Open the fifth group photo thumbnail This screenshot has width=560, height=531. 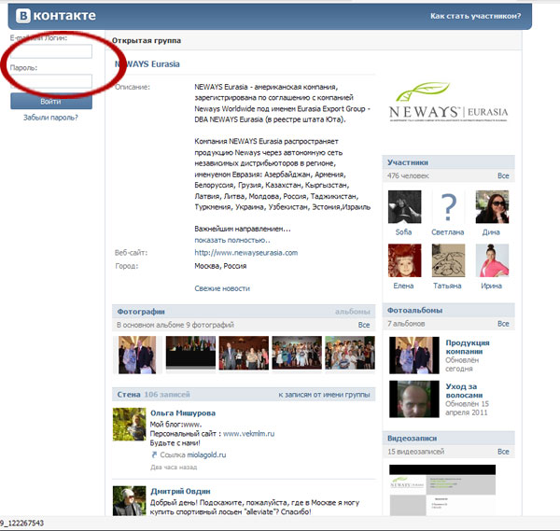[350, 353]
